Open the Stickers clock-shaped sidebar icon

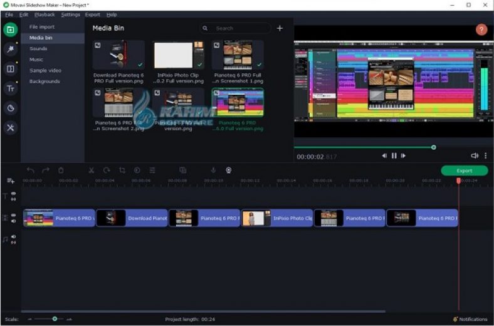11,108
